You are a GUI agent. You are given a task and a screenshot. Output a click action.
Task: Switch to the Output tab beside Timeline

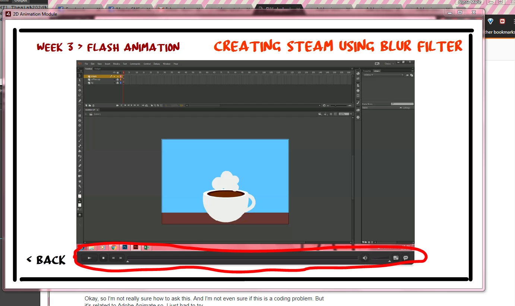[x=97, y=69]
